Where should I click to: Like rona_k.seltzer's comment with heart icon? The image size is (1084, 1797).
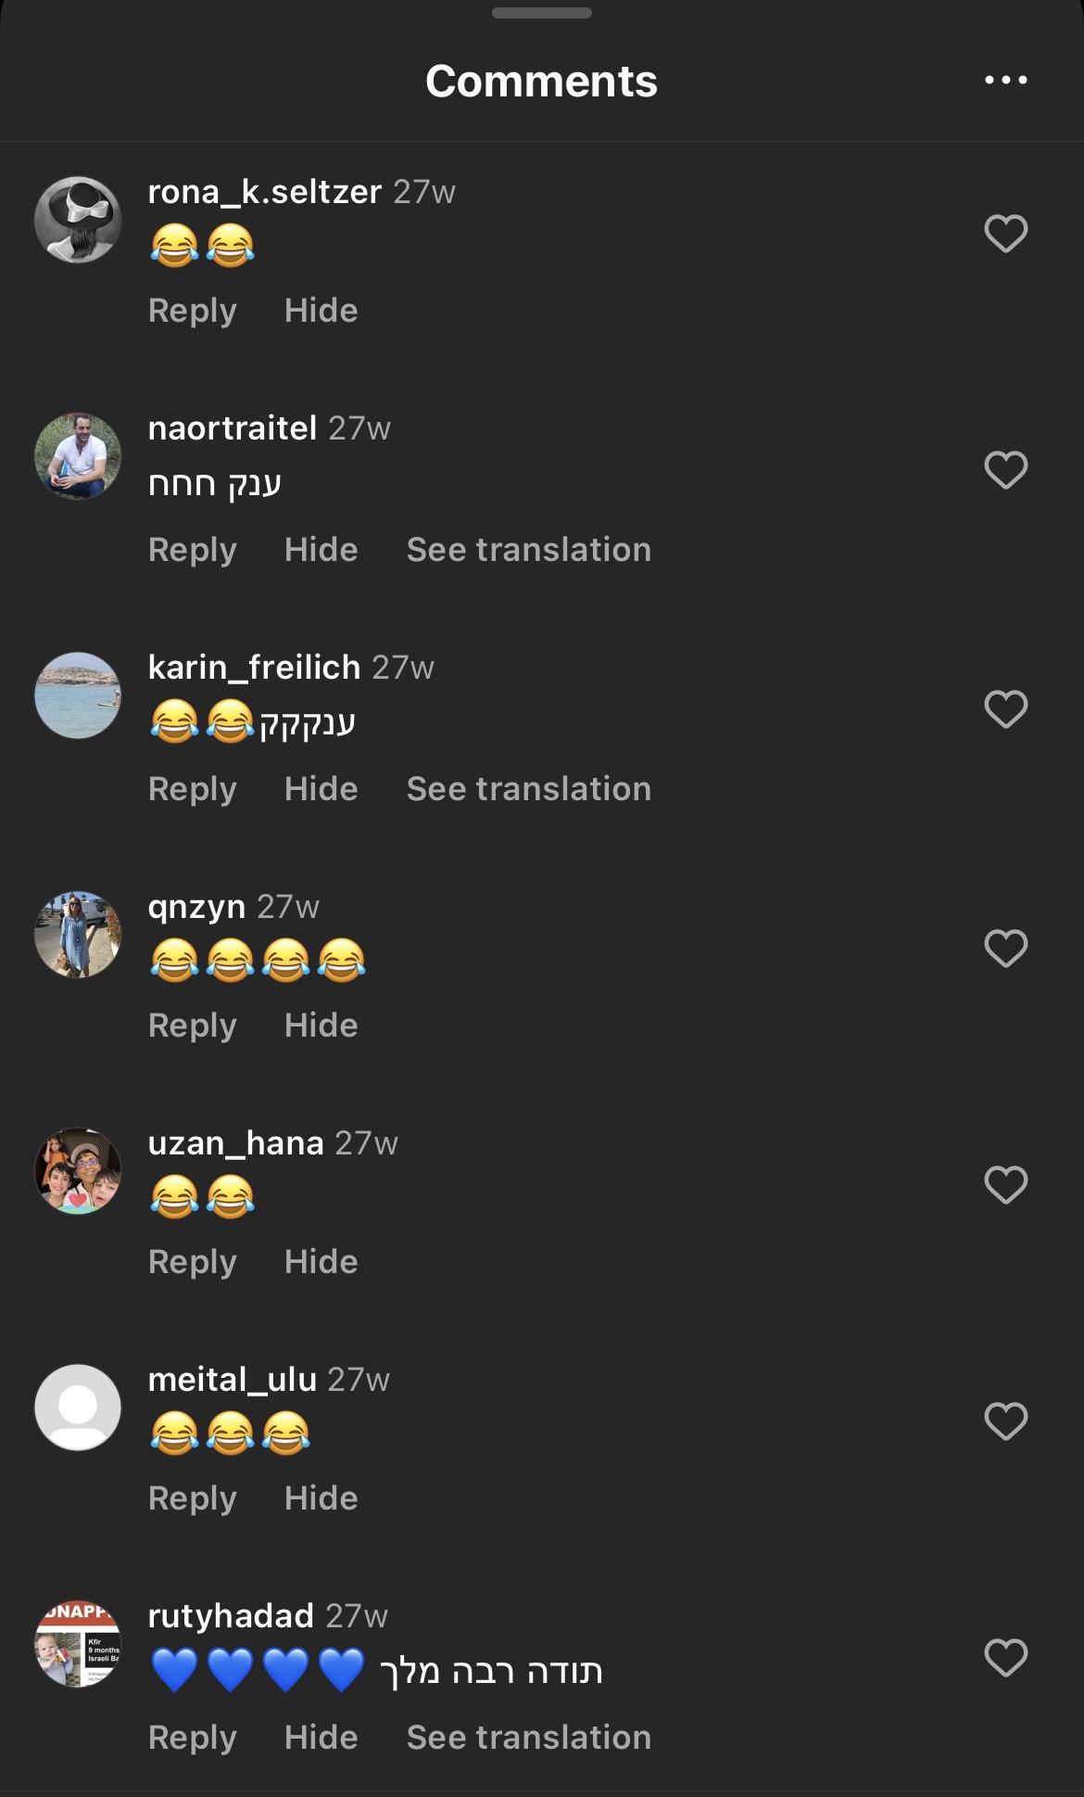[x=1005, y=234]
